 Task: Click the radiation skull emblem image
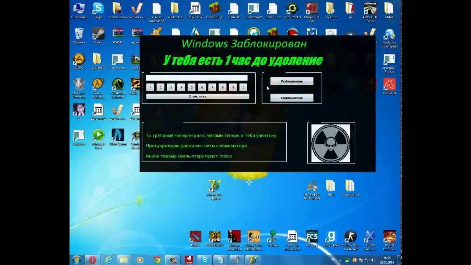pyautogui.click(x=331, y=143)
